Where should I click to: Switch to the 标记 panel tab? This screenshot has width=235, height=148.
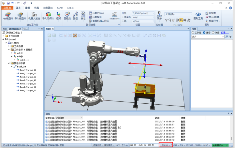pyautogui.click(x=25, y=29)
